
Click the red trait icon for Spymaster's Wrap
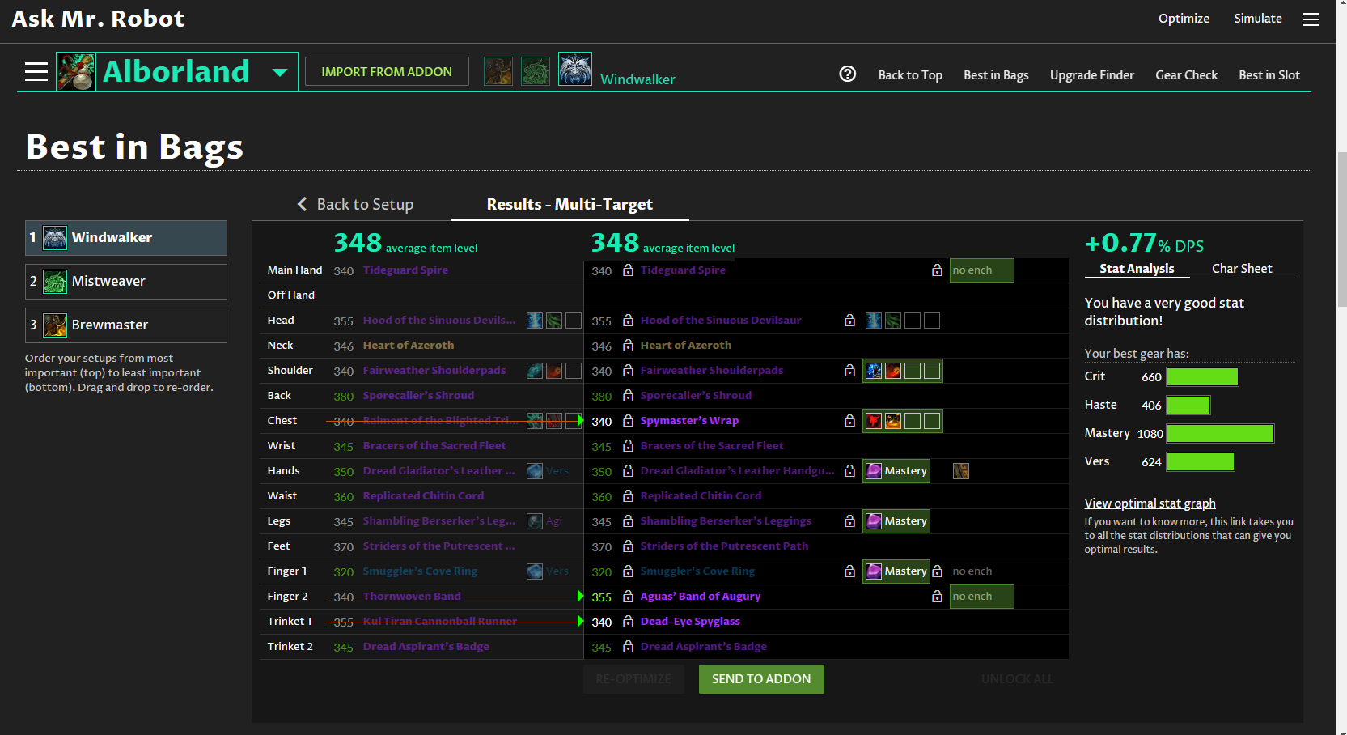(874, 421)
